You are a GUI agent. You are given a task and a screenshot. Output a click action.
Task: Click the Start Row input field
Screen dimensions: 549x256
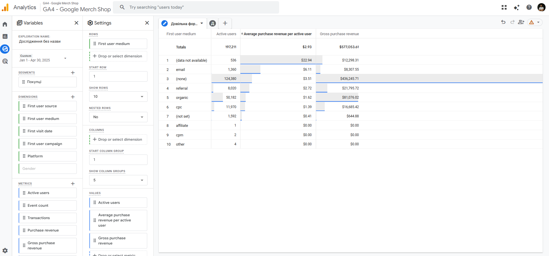[x=118, y=76]
